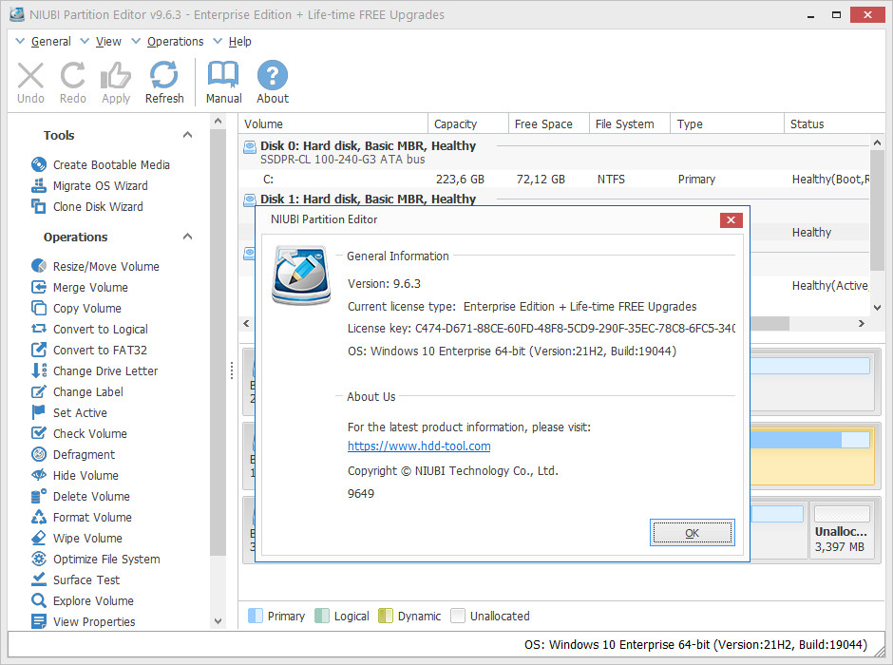Viewport: 893px width, 665px height.
Task: Collapse the Operations section chevron
Action: click(187, 237)
